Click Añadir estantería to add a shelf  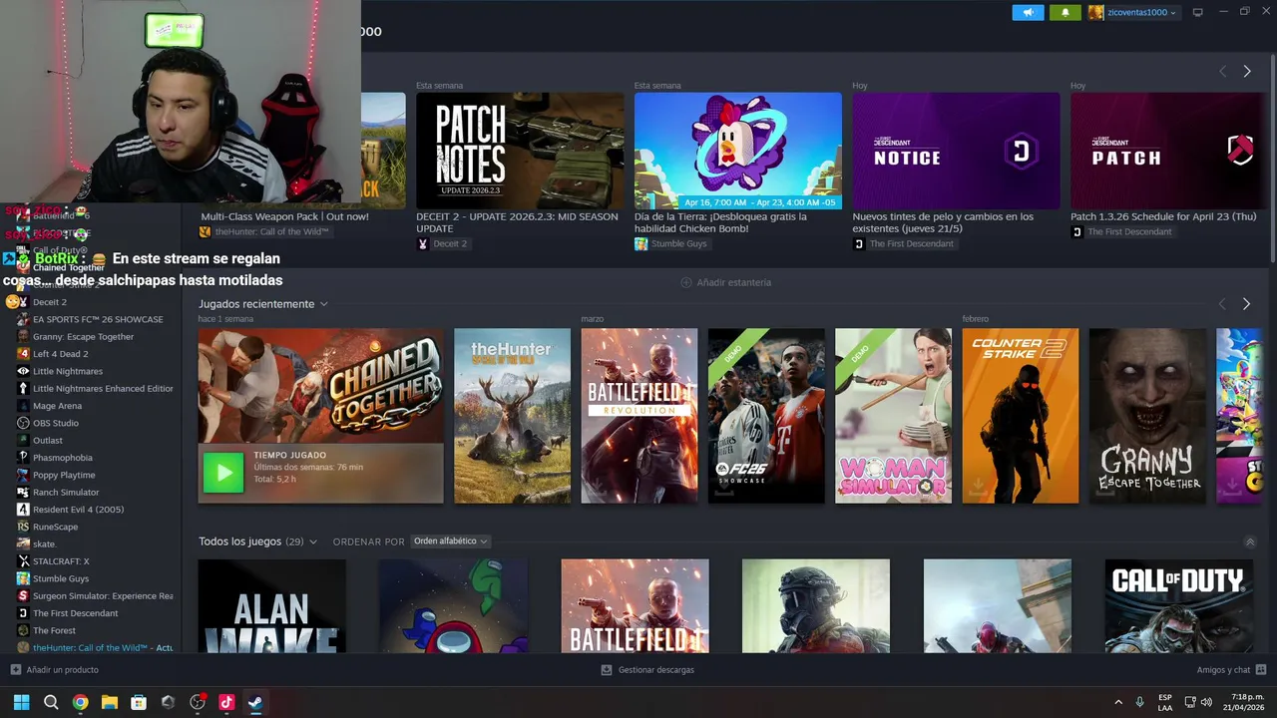(x=725, y=282)
